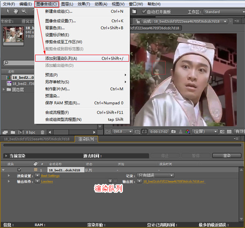Viewport: 245px width, 228px height.
Task: Open the Lossless output module link
Action: pos(47,182)
